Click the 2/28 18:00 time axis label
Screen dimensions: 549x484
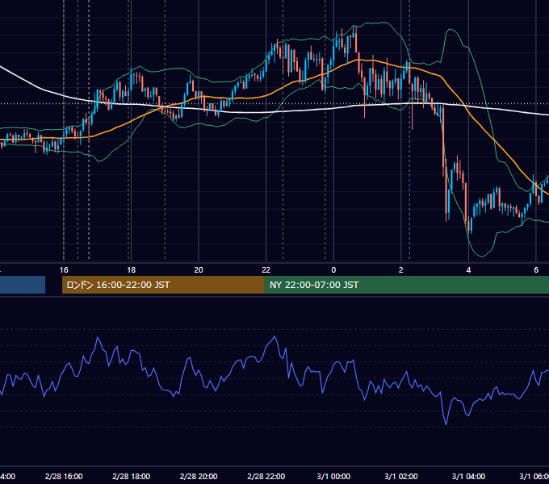tap(131, 476)
